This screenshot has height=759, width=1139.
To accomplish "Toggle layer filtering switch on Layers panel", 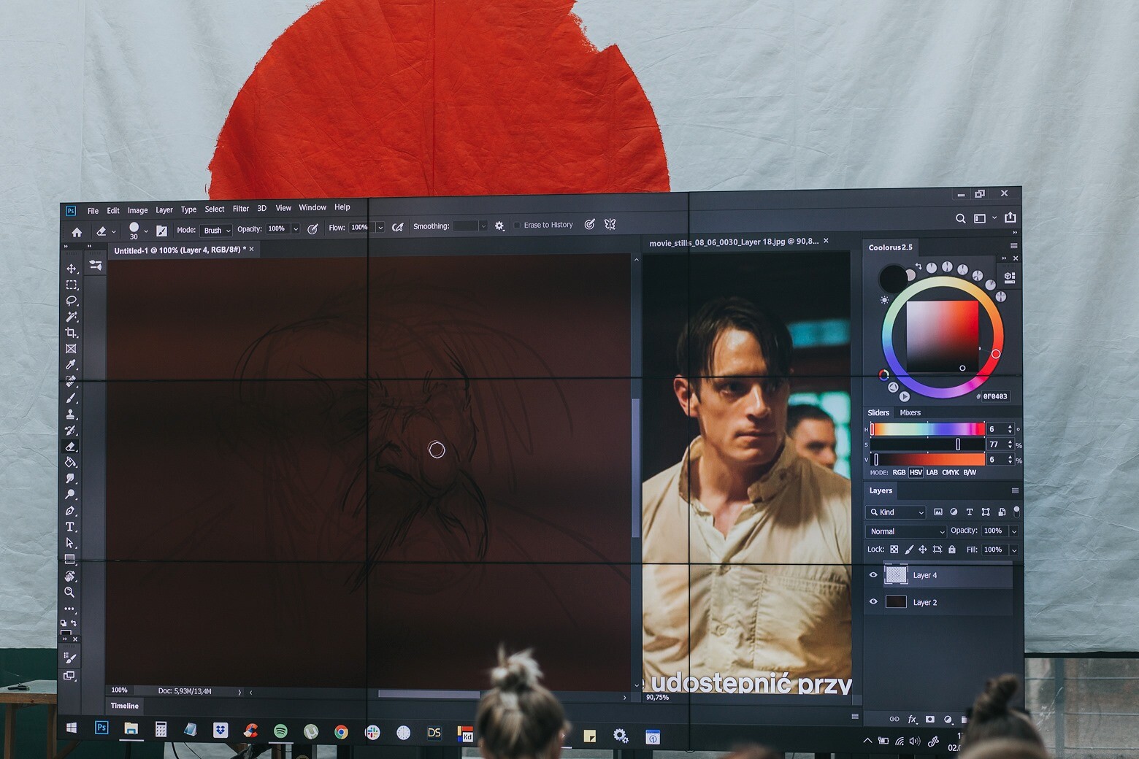I will tap(1016, 512).
